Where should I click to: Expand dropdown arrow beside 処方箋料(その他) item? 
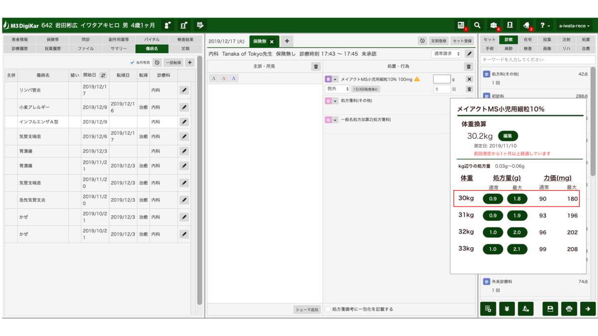click(x=335, y=101)
